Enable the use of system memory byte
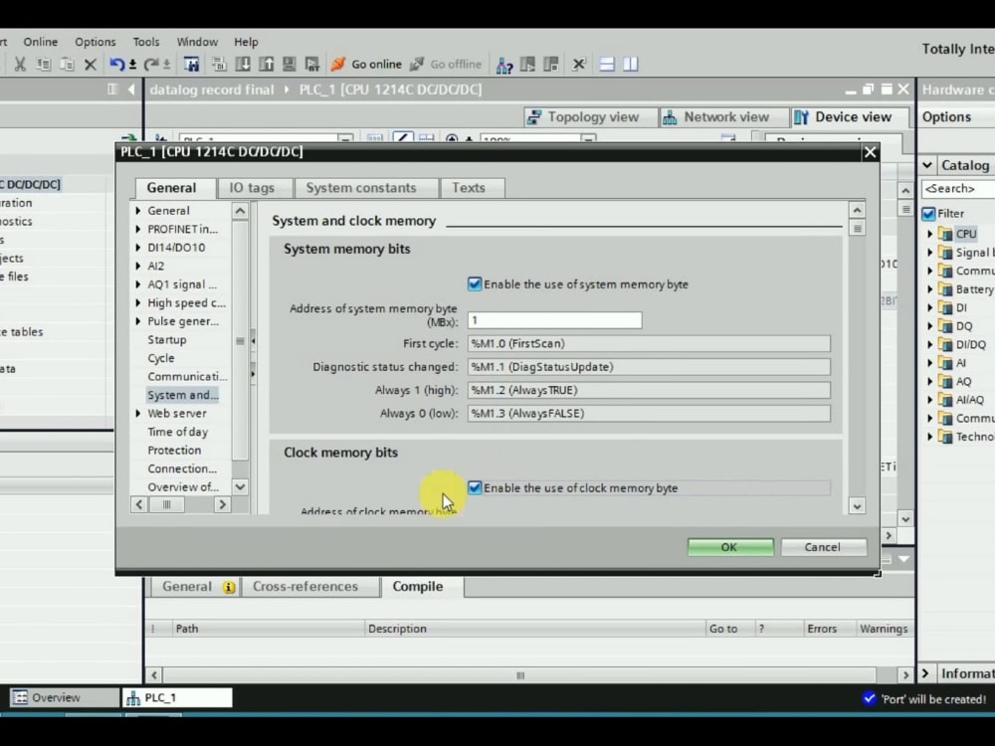Viewport: 995px width, 746px height. [x=475, y=283]
